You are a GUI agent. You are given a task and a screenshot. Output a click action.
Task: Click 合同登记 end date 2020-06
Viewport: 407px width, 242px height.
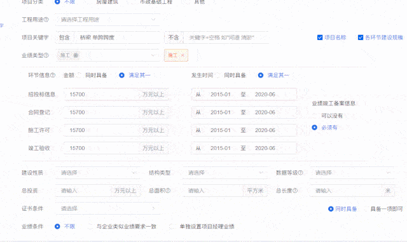pyautogui.click(x=265, y=112)
